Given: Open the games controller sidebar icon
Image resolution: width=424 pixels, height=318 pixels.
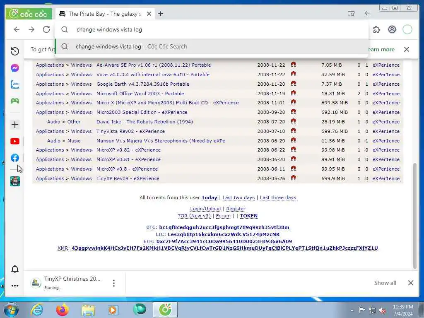Looking at the screenshot, I should click(x=15, y=101).
